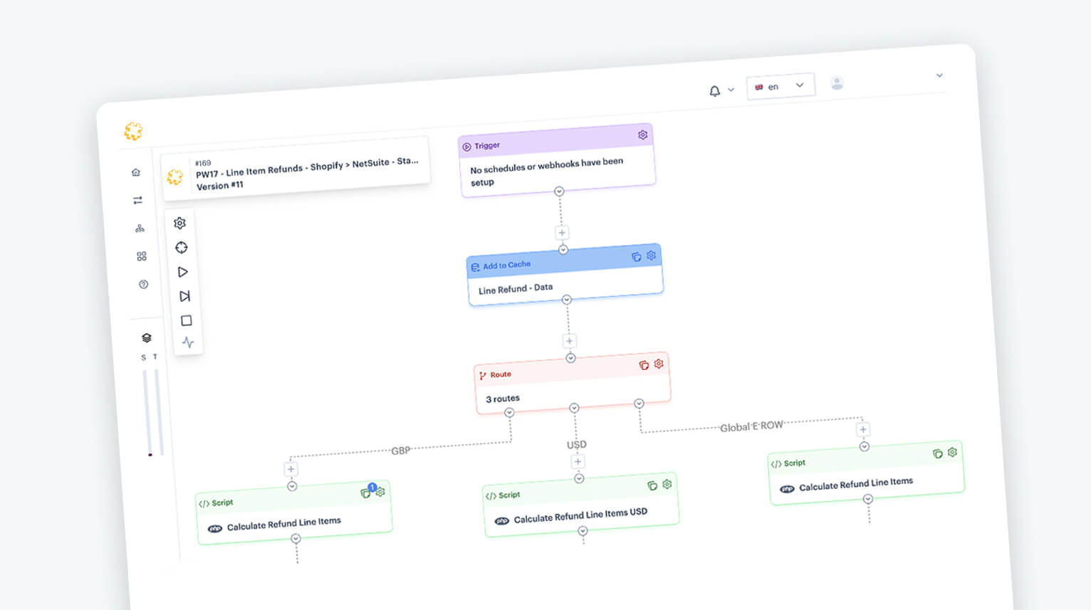Open GBP Calculate Refund Line Items gear
The width and height of the screenshot is (1091, 610).
pyautogui.click(x=380, y=492)
